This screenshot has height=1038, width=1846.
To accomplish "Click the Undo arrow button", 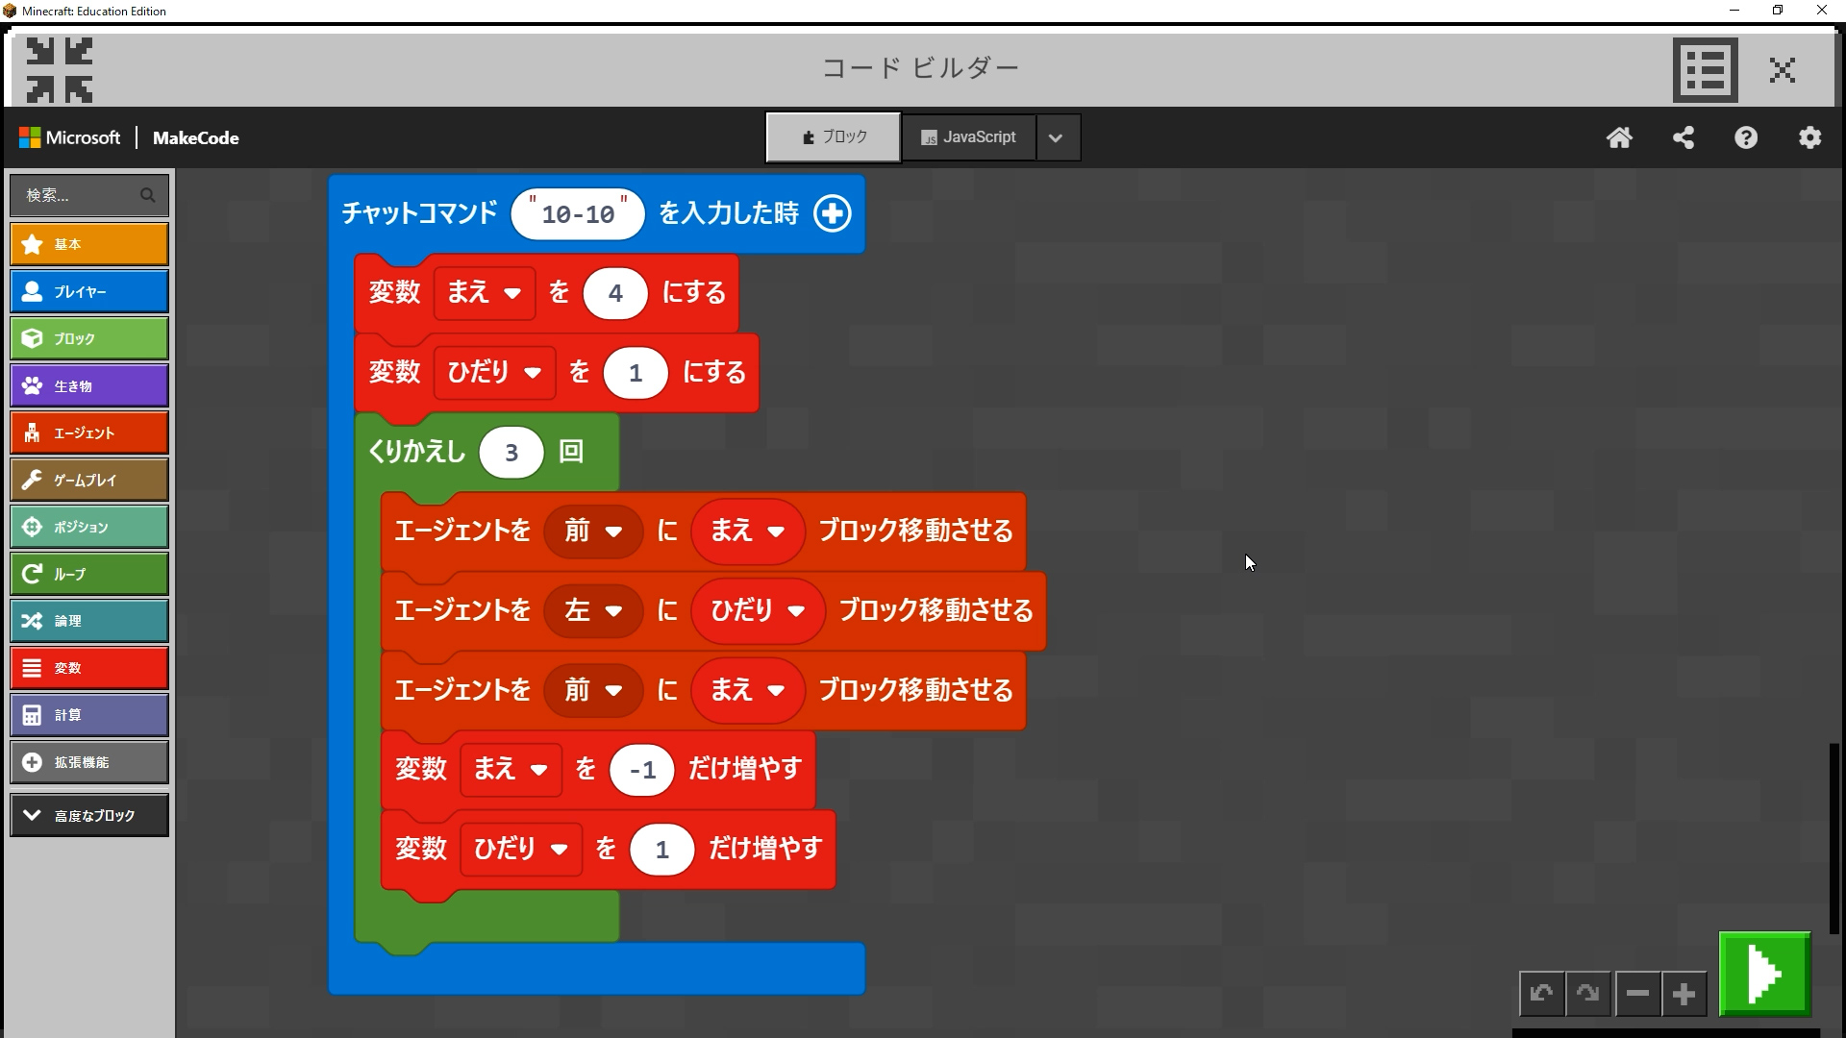I will point(1541,994).
